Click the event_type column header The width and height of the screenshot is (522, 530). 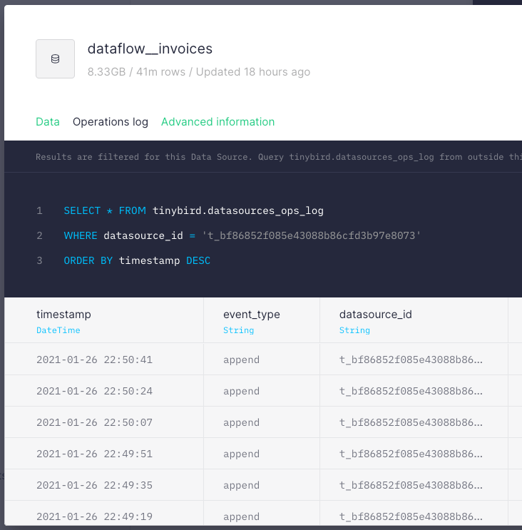(252, 315)
